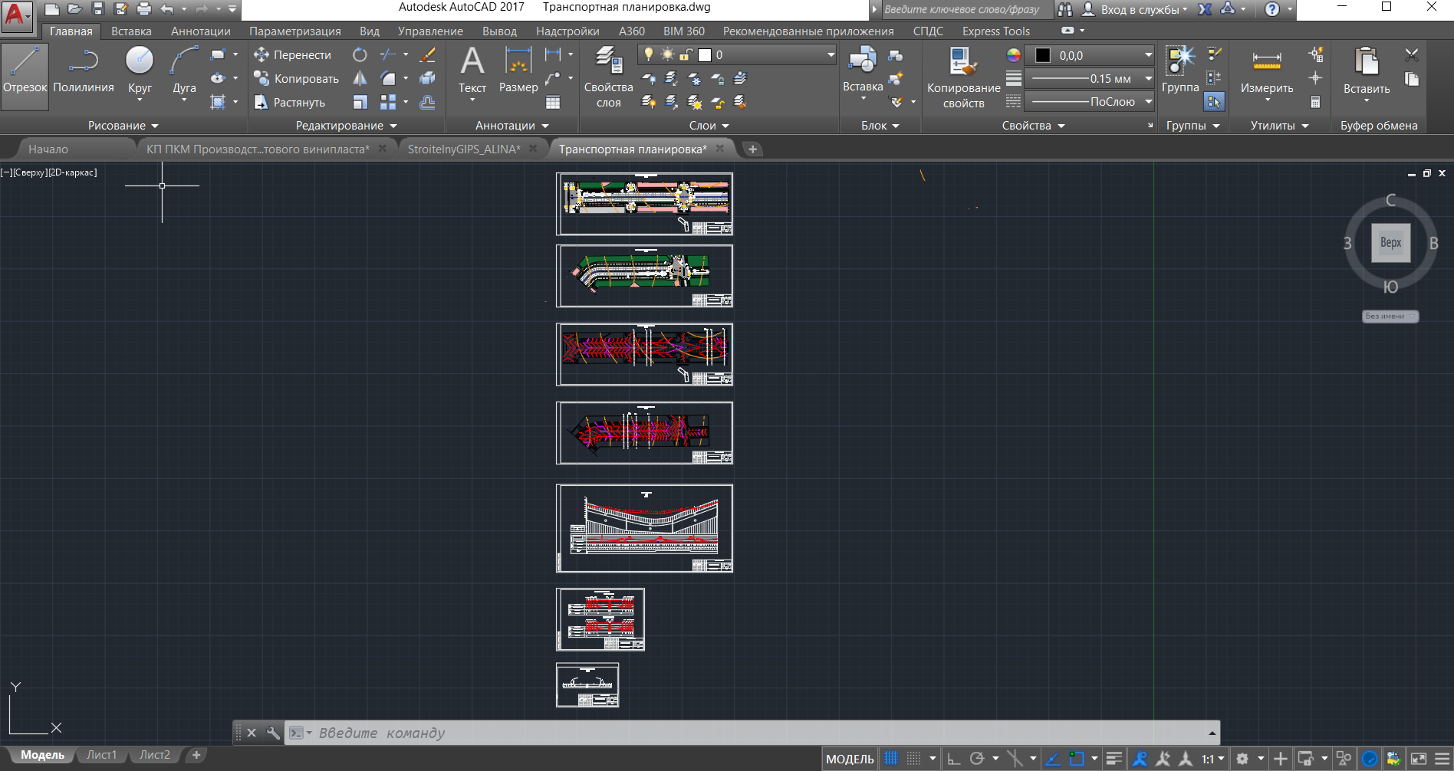Switch to the Начало start tab

point(48,149)
